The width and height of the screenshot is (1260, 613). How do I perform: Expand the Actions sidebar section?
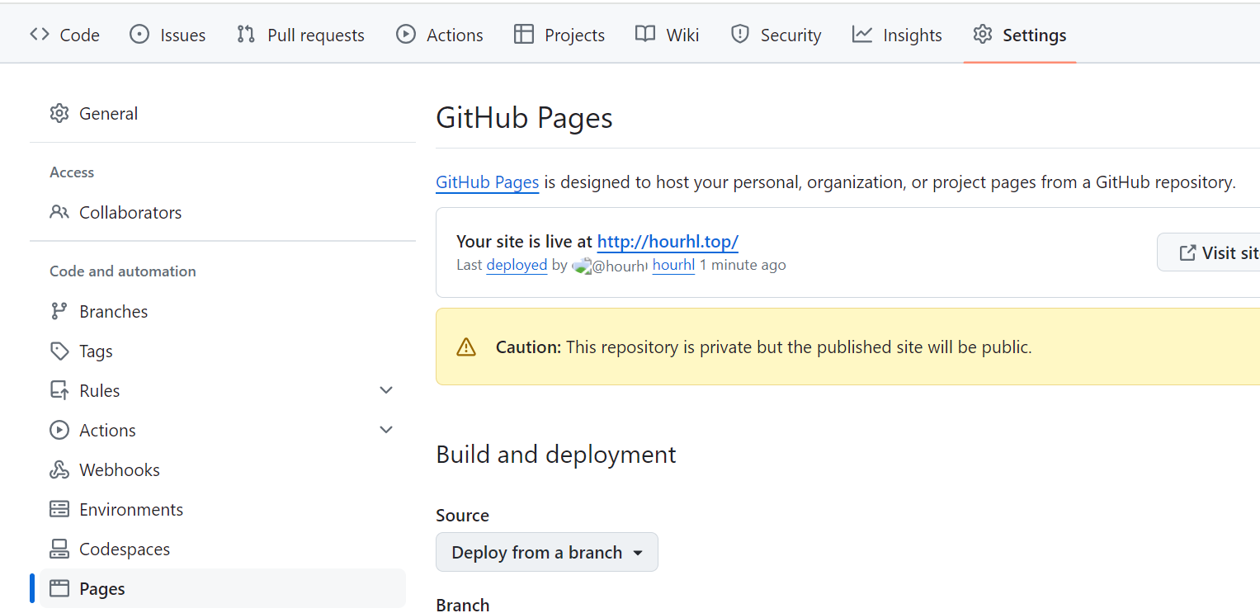[385, 429]
